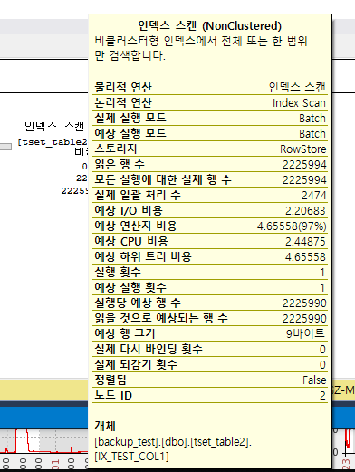
Task: Select the 스토리지 label
Action: [116, 149]
